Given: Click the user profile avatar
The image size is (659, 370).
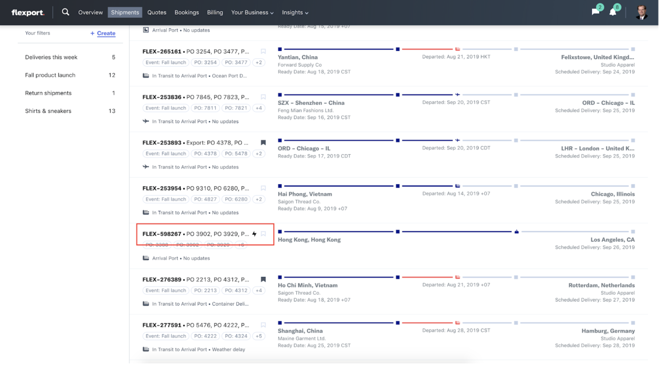Looking at the screenshot, I should [x=641, y=13].
